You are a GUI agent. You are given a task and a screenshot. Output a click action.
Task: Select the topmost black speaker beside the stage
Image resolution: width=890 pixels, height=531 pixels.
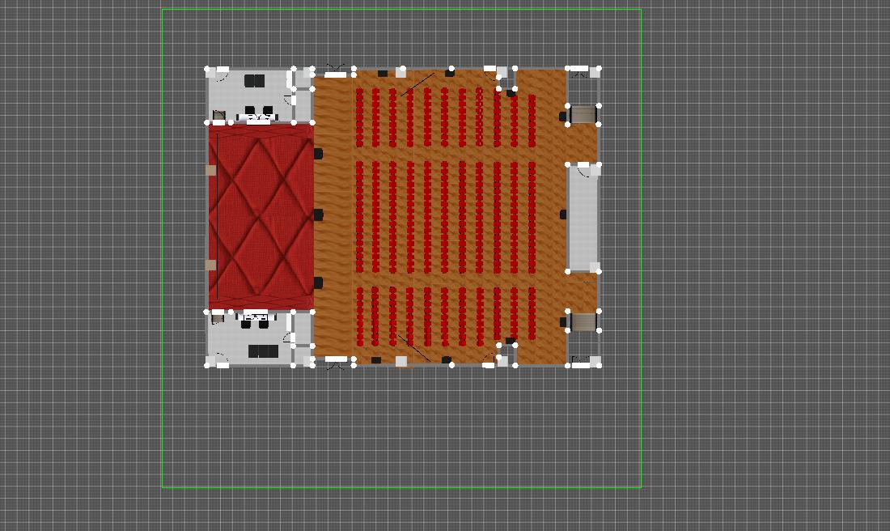coord(318,153)
